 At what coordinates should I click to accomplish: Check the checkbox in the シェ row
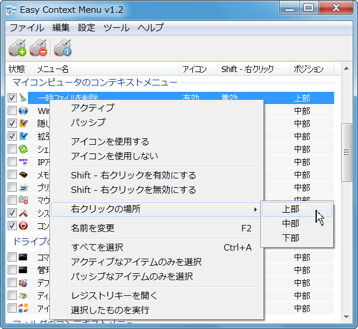pyautogui.click(x=12, y=149)
